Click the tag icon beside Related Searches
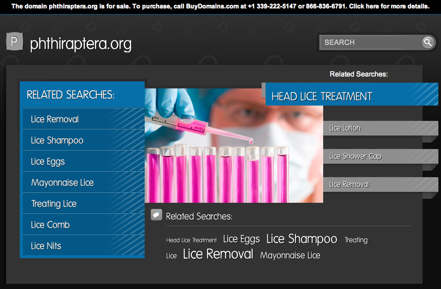Screen dimensions: 441x289 point(157,215)
